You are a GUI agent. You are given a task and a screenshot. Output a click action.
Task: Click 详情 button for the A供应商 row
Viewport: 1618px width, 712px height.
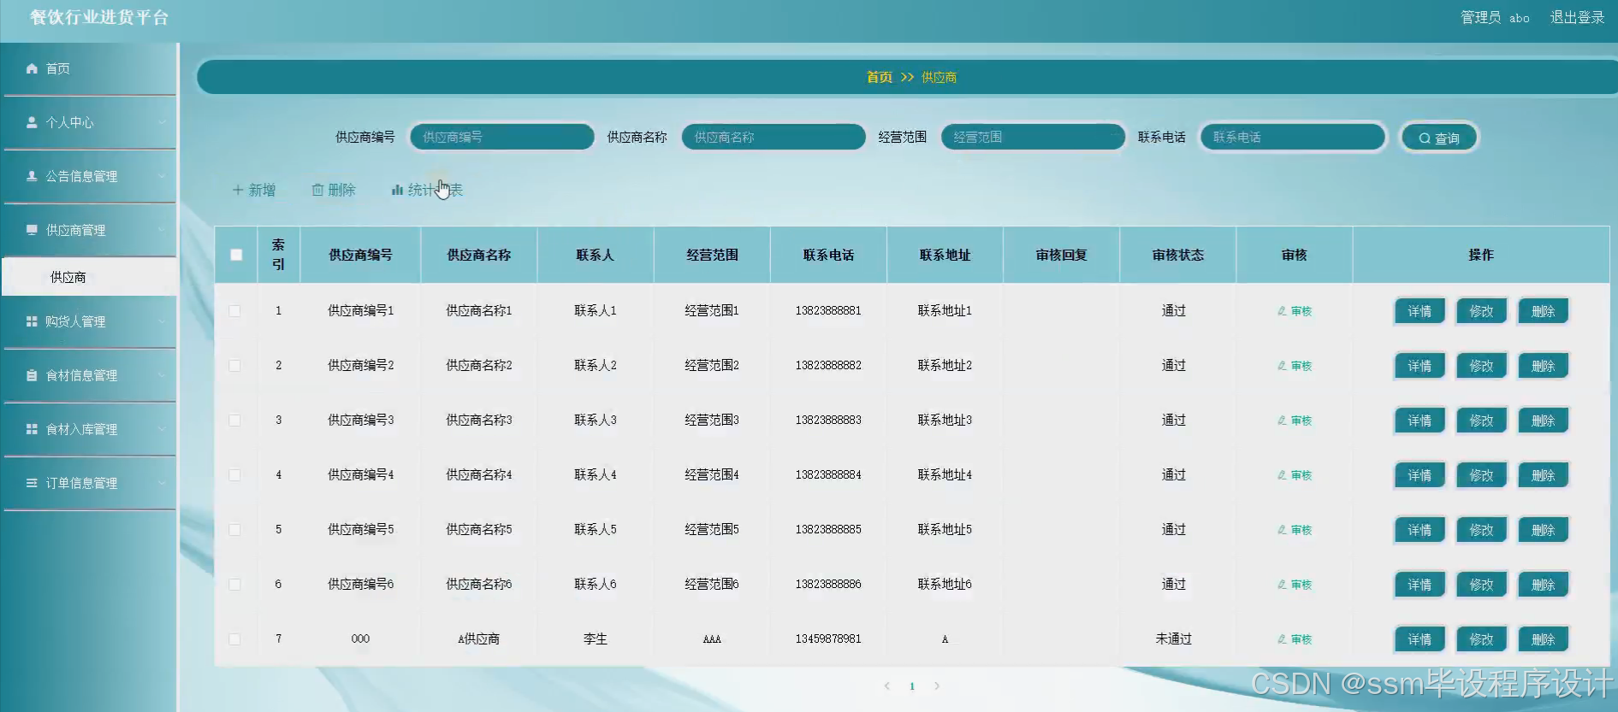(x=1419, y=639)
